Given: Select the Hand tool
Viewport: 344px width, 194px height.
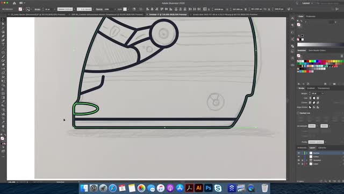Looking at the screenshot, I should [3, 126].
